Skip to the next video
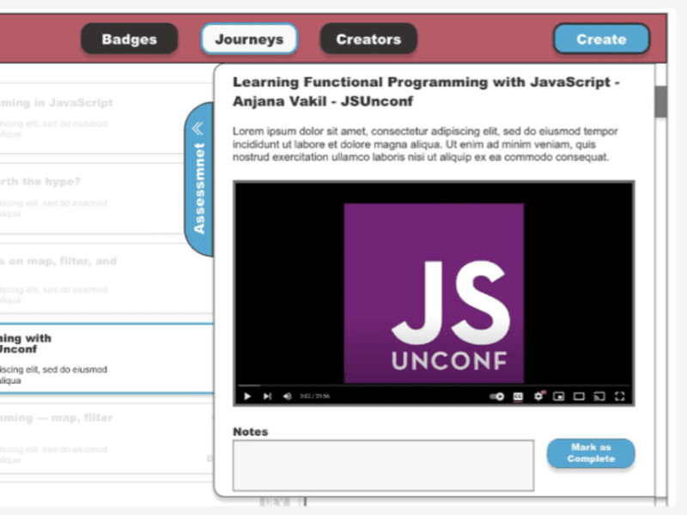This screenshot has width=687, height=515. [267, 397]
